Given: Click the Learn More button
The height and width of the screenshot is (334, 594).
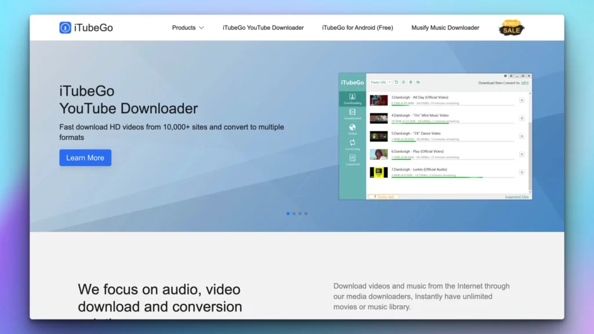Looking at the screenshot, I should tap(85, 158).
